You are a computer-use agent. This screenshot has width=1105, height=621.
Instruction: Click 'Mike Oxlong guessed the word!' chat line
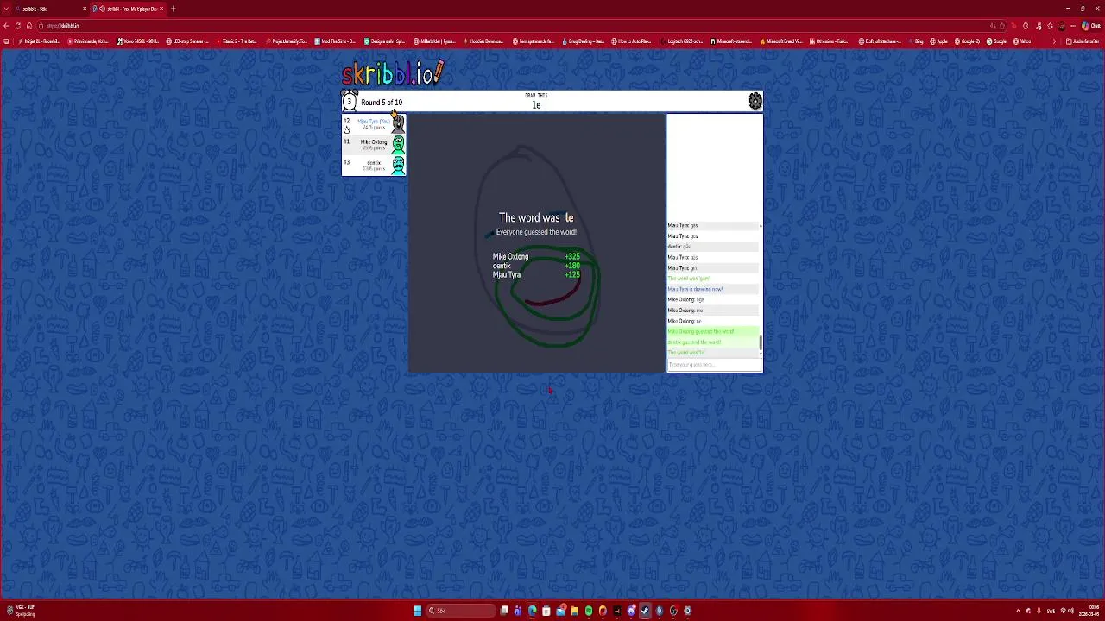coord(701,331)
